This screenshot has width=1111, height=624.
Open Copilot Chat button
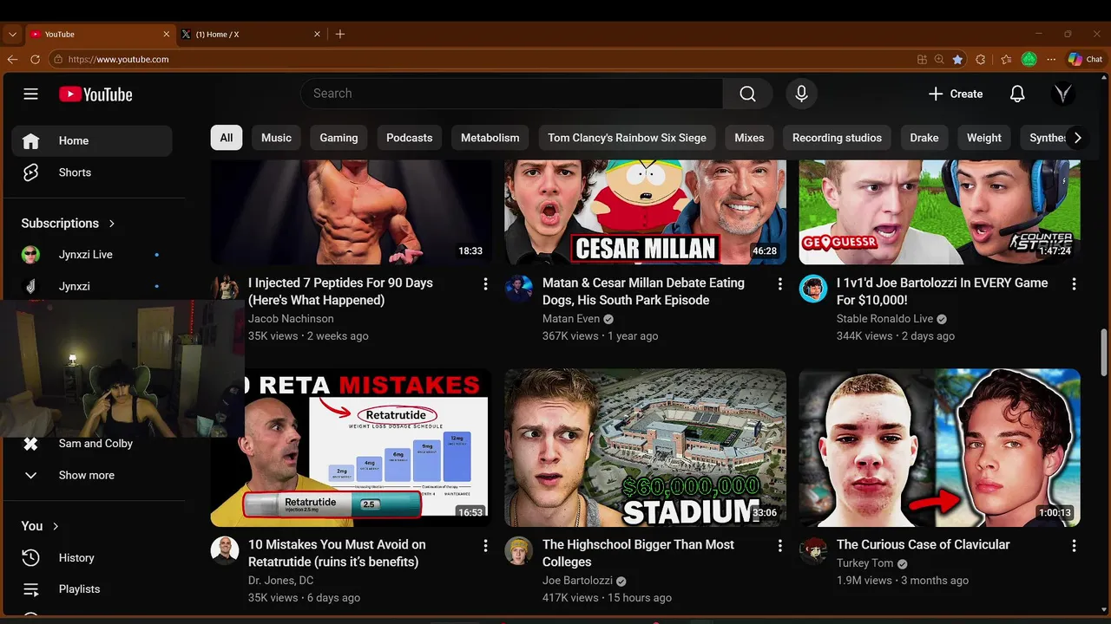coord(1085,59)
